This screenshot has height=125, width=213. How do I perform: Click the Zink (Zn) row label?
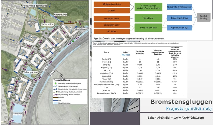[106, 71]
